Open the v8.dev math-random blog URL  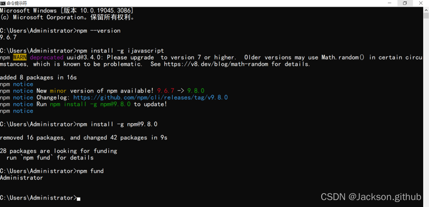(x=215, y=64)
